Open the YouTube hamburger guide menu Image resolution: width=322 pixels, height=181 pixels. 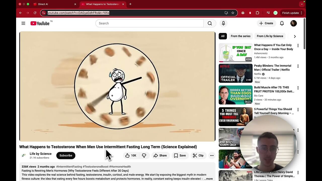click(x=23, y=23)
